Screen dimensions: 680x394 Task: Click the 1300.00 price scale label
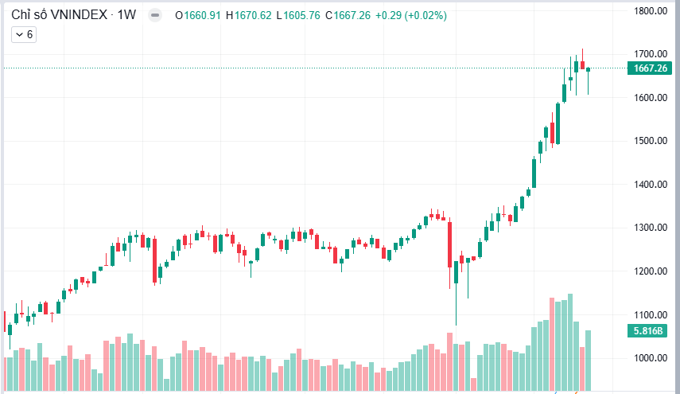click(x=651, y=228)
